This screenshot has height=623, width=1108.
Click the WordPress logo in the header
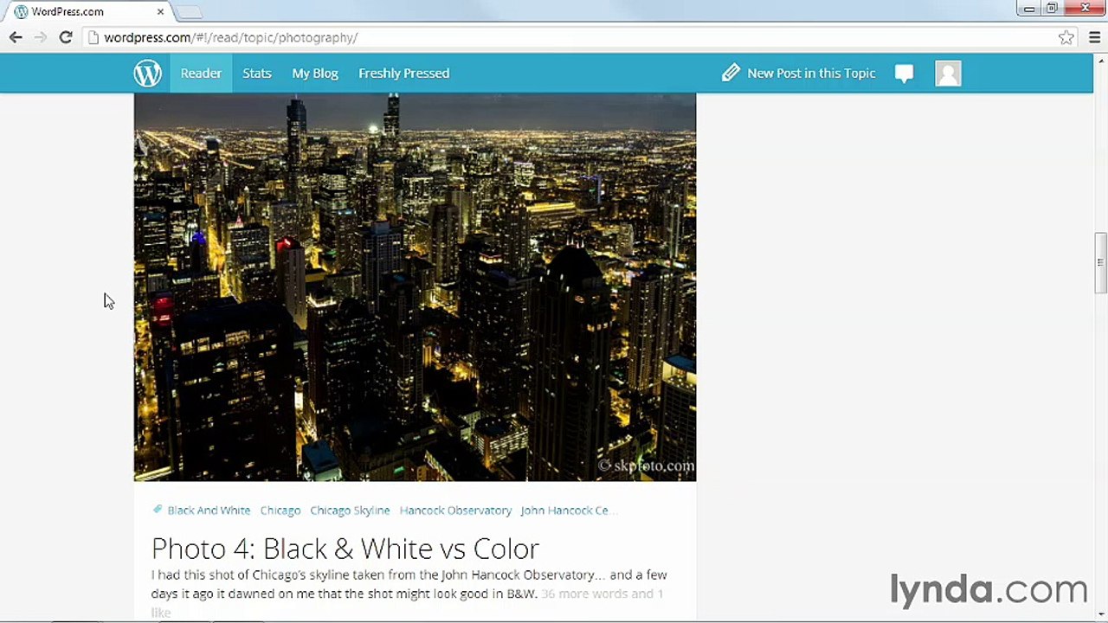[148, 74]
